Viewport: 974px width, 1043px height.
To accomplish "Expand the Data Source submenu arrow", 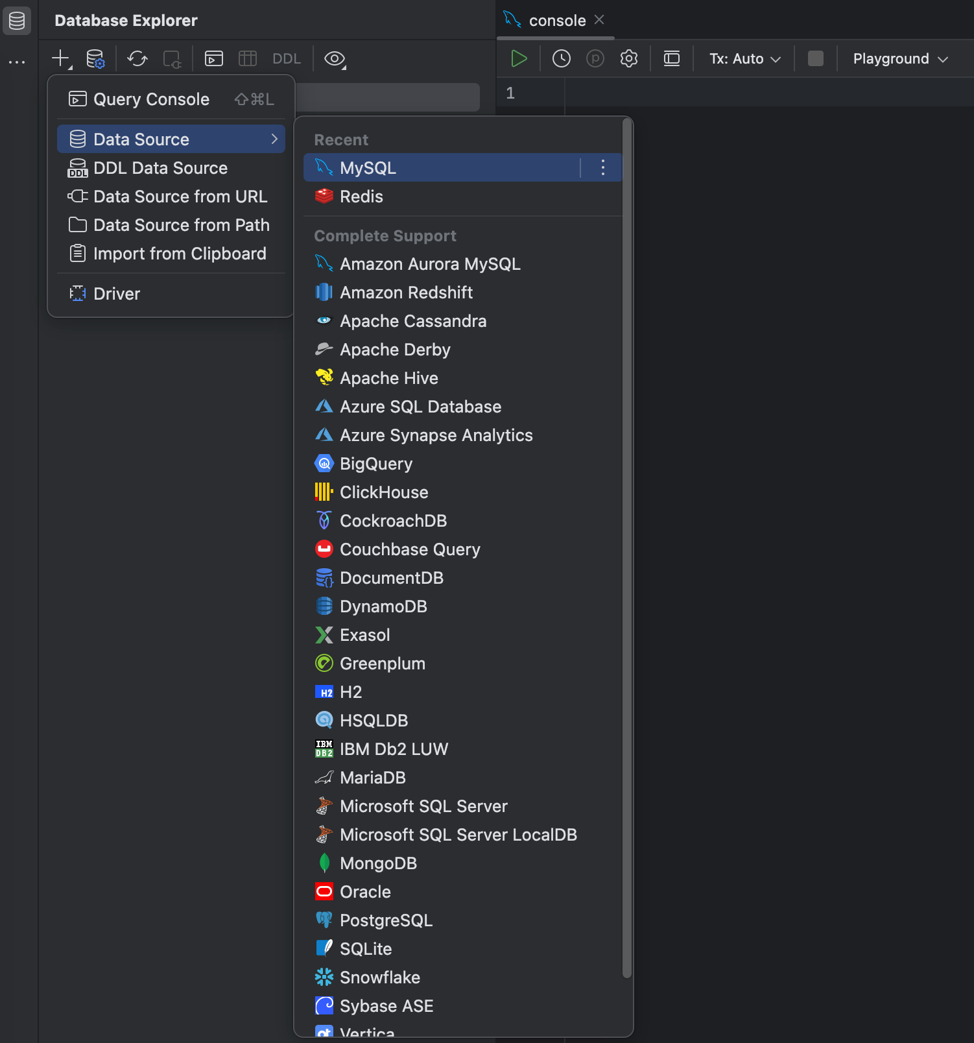I will tap(274, 139).
